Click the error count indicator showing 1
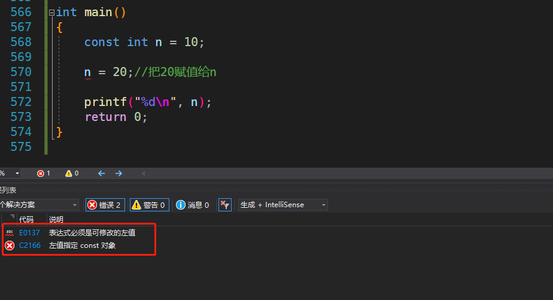The width and height of the screenshot is (553, 300). 44,173
